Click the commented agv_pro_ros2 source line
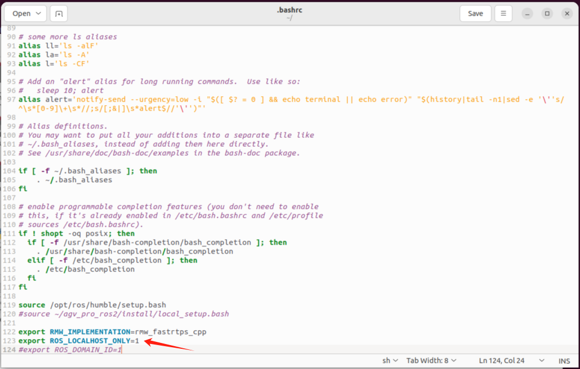 point(124,314)
